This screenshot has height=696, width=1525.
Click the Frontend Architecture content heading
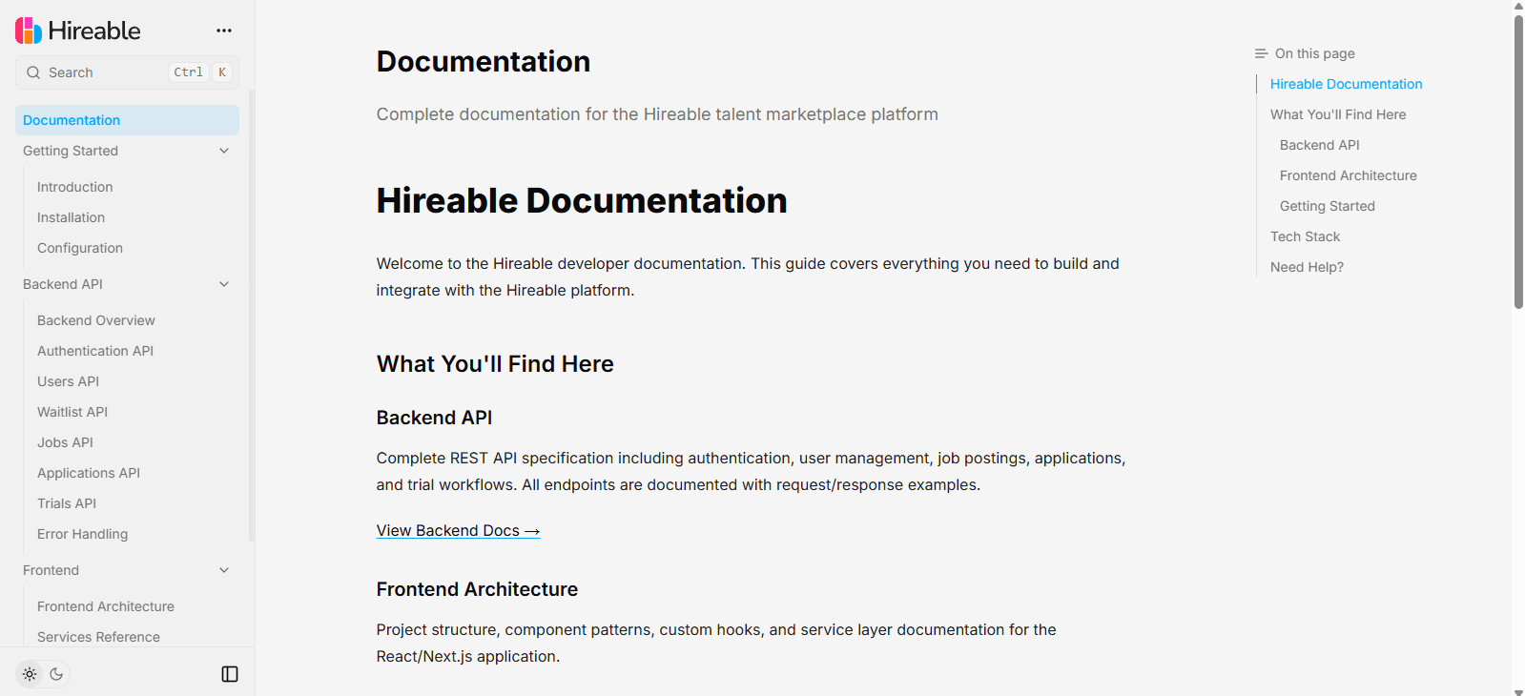[477, 589]
